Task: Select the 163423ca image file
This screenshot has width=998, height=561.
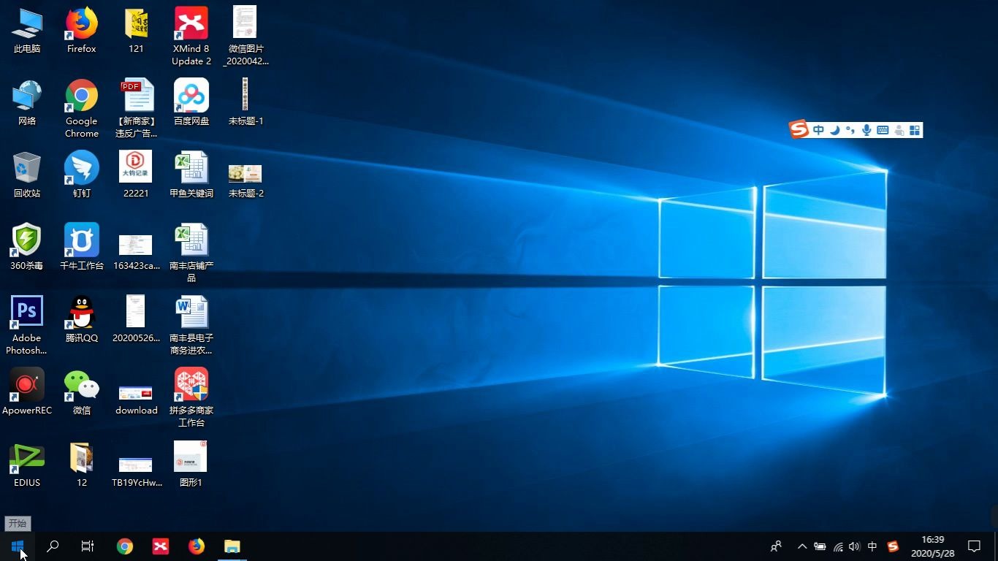Action: (x=136, y=253)
